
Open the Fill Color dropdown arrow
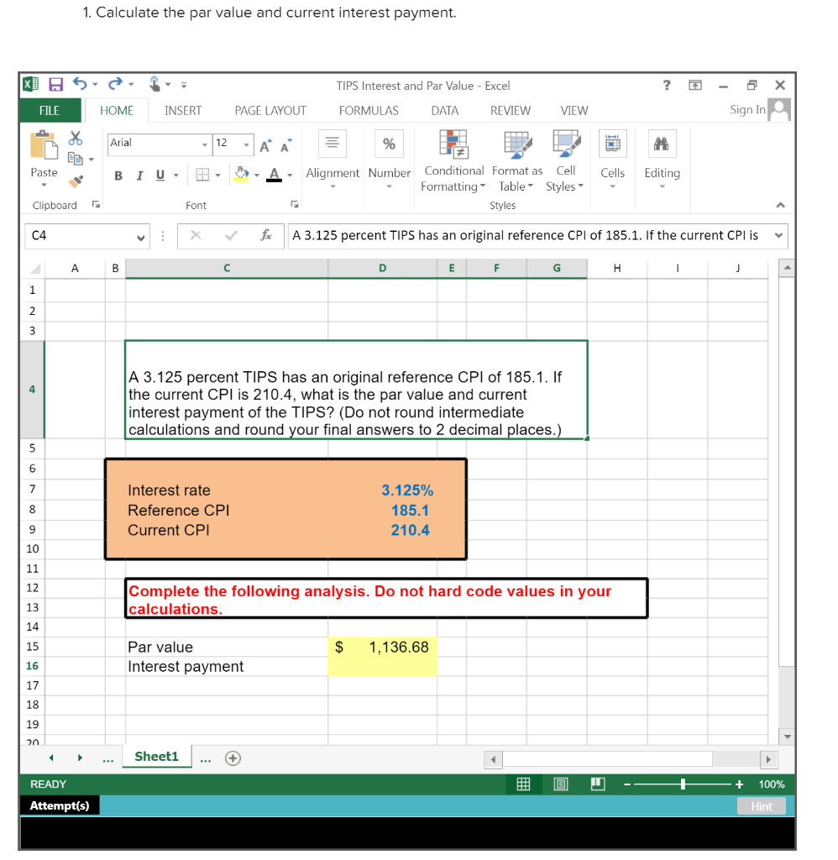click(256, 175)
